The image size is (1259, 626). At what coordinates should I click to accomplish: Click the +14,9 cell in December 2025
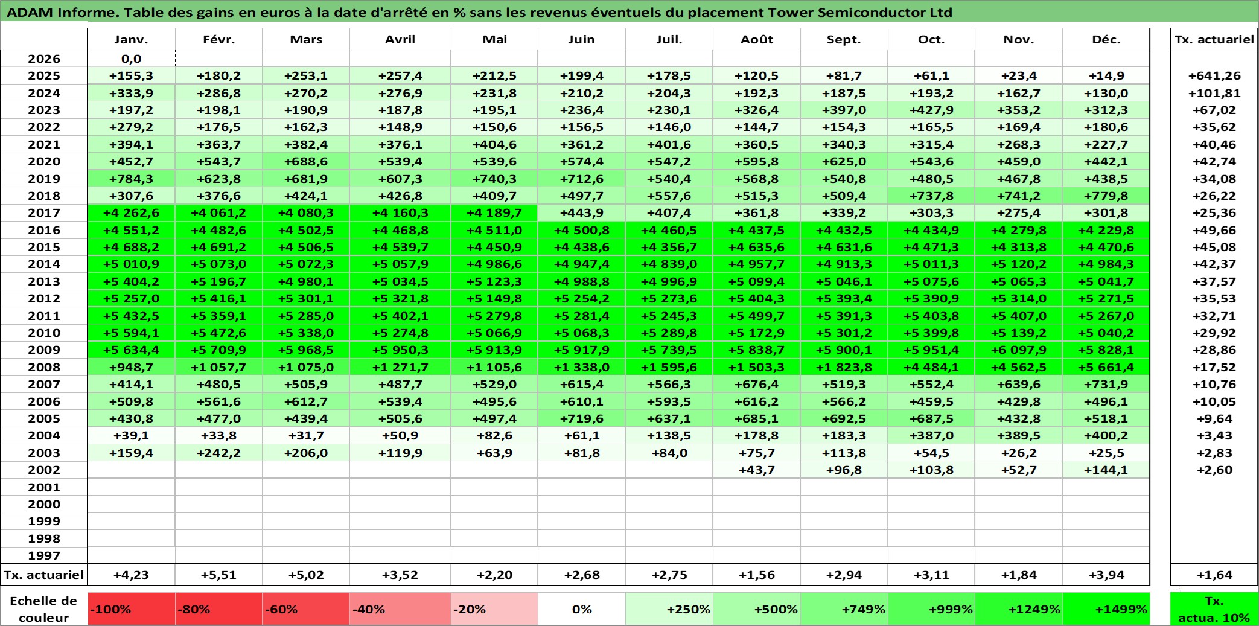coord(1106,75)
